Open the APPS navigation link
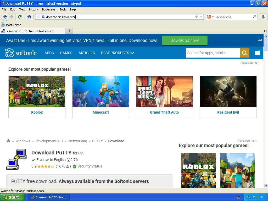This screenshot has height=201, width=268. pos(49,53)
